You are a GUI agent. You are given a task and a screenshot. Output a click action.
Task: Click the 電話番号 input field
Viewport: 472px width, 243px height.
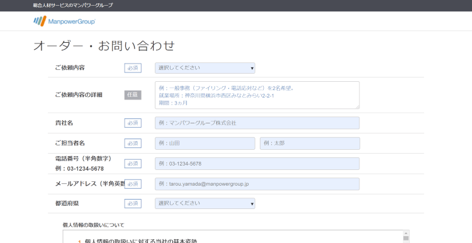(x=257, y=164)
